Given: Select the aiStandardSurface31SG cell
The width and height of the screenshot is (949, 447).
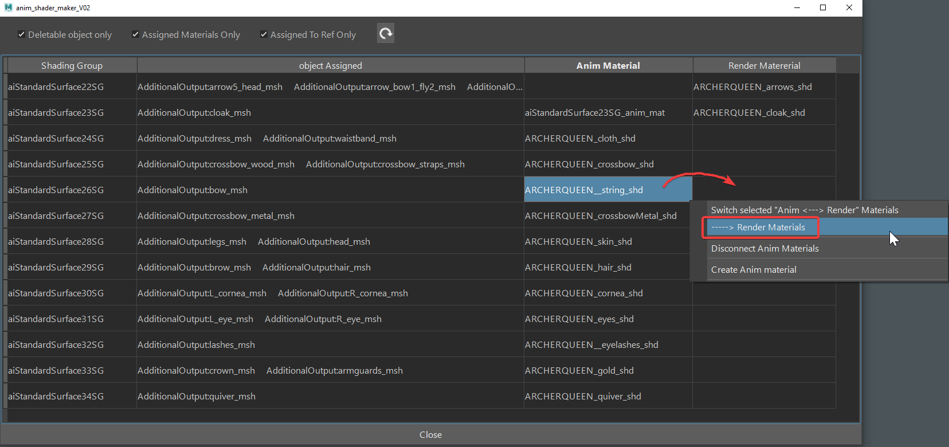Looking at the screenshot, I should (72, 319).
